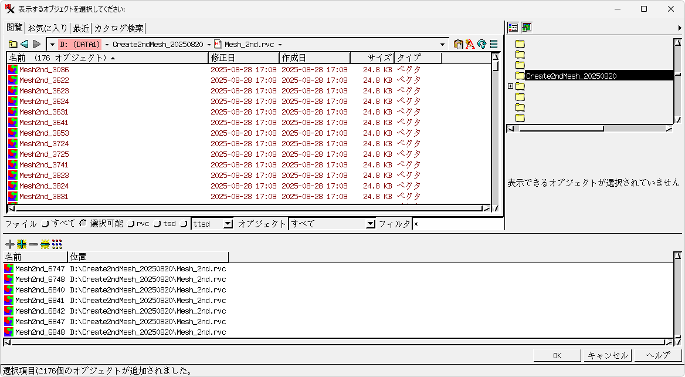Screen dimensions: 685x377
Task: Click the globe web-search icon in toolbar
Action: [x=482, y=45]
